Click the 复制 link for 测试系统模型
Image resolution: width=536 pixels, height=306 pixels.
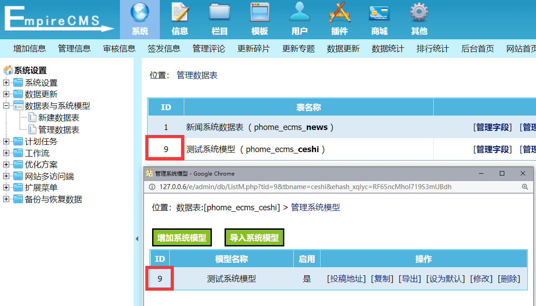pyautogui.click(x=382, y=279)
